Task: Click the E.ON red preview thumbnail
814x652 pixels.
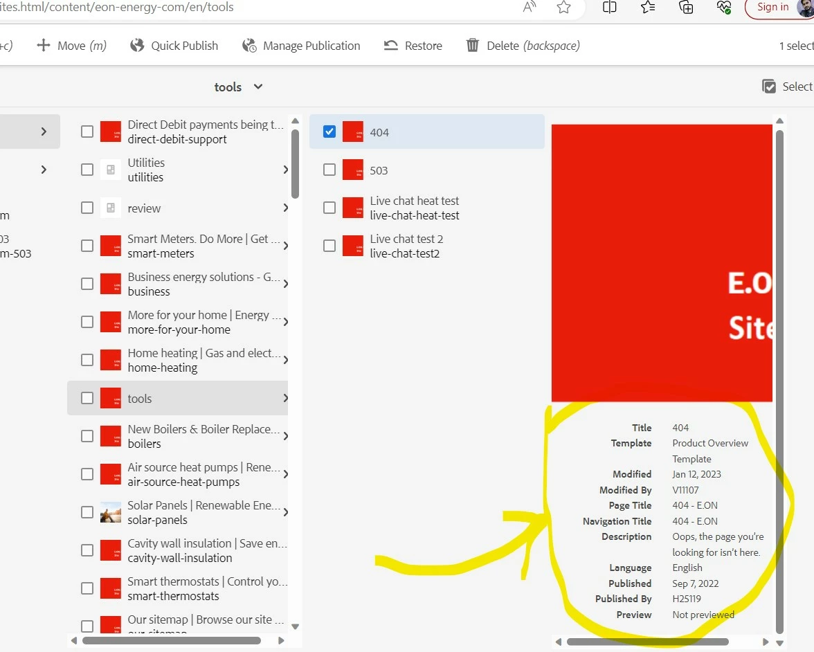Action: click(662, 263)
